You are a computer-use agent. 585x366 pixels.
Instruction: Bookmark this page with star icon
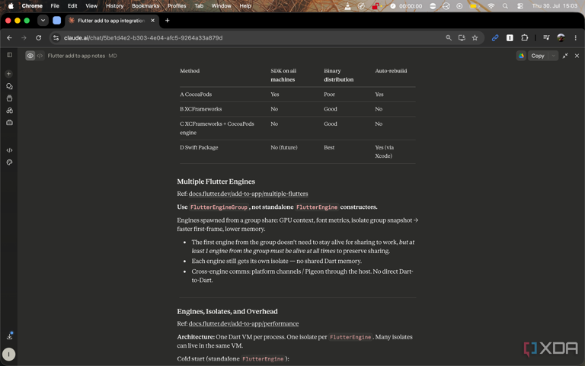(x=475, y=37)
